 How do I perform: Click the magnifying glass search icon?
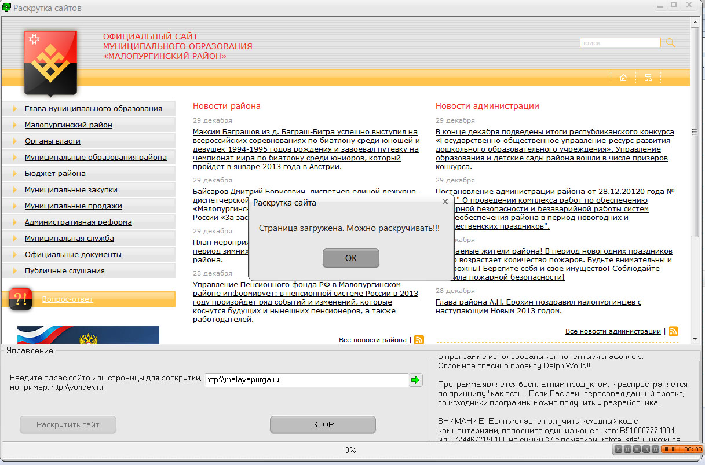(x=670, y=43)
